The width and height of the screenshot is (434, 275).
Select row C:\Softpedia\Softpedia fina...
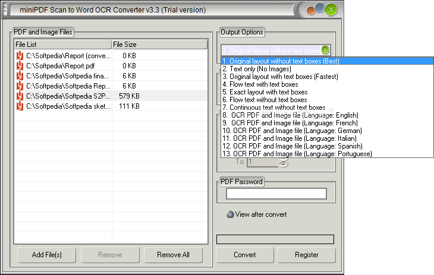(111, 76)
